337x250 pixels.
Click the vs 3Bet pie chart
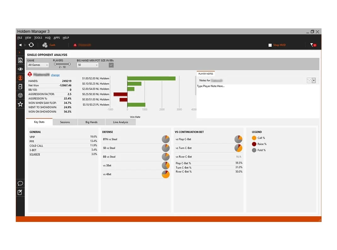tap(166, 166)
